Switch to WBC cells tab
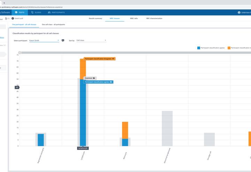Screen dimensions: 251x172 134,18
